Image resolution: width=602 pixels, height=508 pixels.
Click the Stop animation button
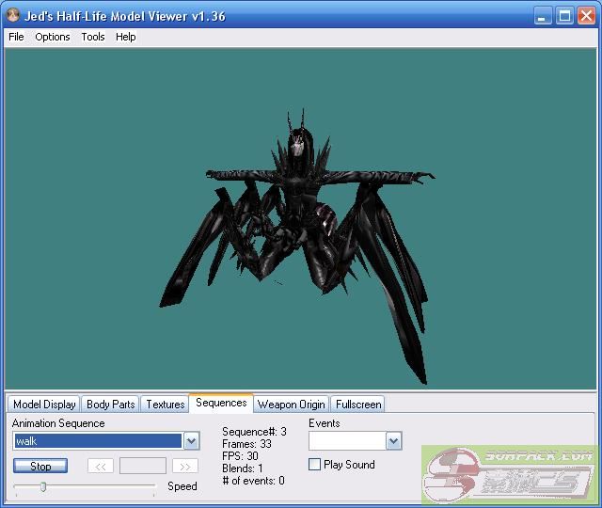(40, 466)
